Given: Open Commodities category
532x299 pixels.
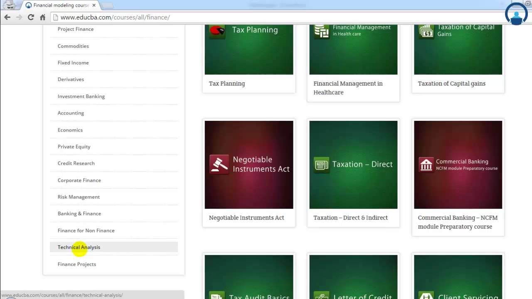Looking at the screenshot, I should tap(73, 46).
